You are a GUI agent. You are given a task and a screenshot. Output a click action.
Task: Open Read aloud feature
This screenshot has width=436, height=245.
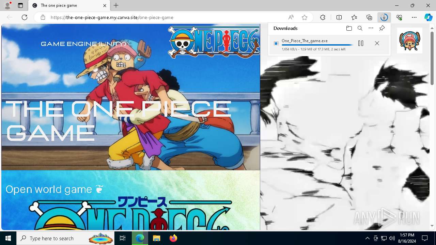click(x=291, y=17)
